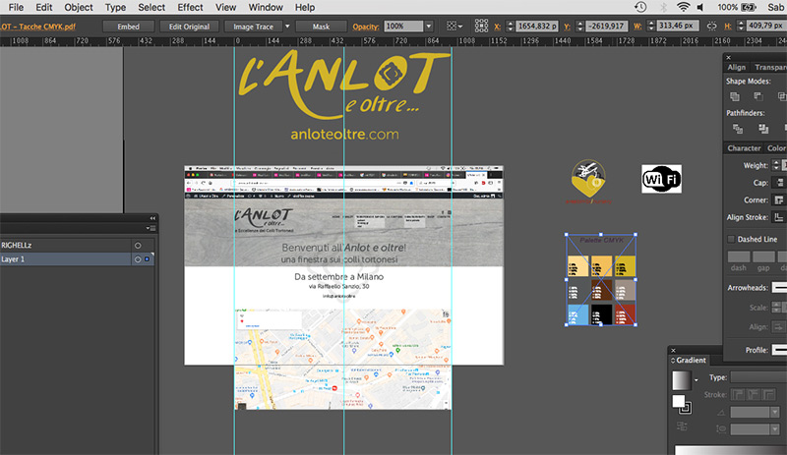Viewport: 787px width, 455px height.
Task: Click the first dash input field
Action: (x=739, y=256)
